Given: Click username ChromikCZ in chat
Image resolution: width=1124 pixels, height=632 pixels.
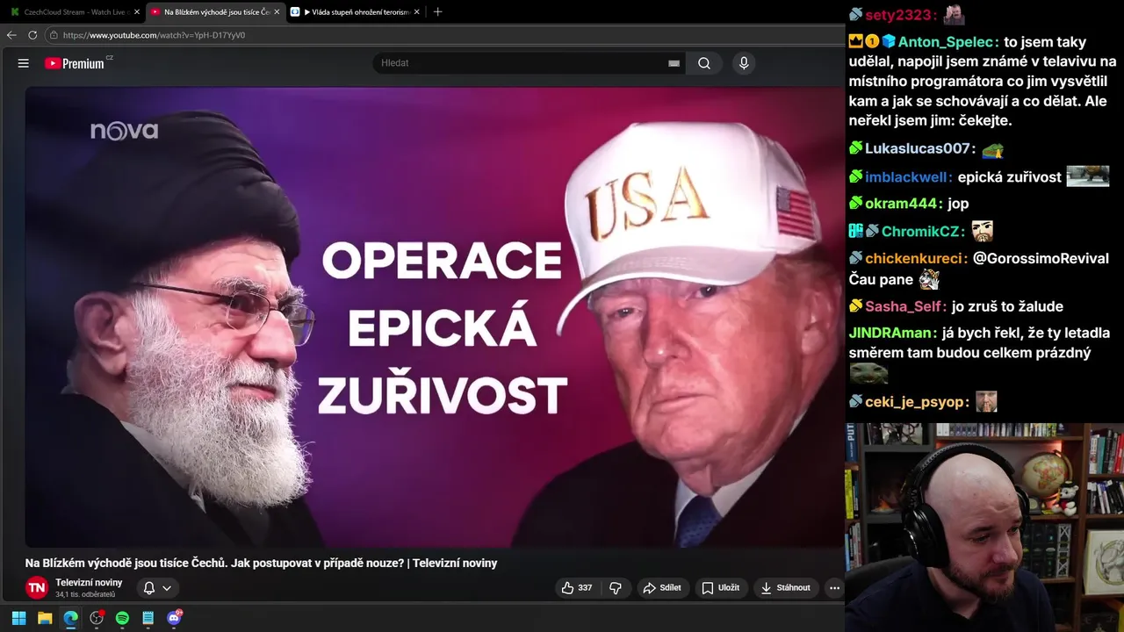Looking at the screenshot, I should (919, 232).
